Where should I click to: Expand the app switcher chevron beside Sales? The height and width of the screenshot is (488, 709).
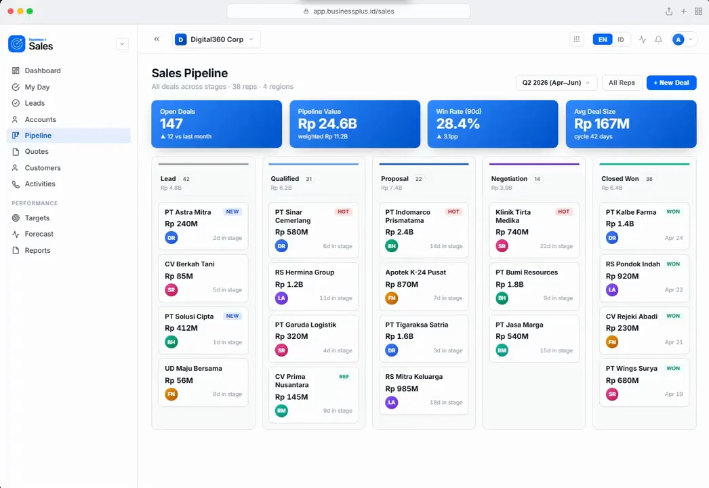tap(122, 44)
